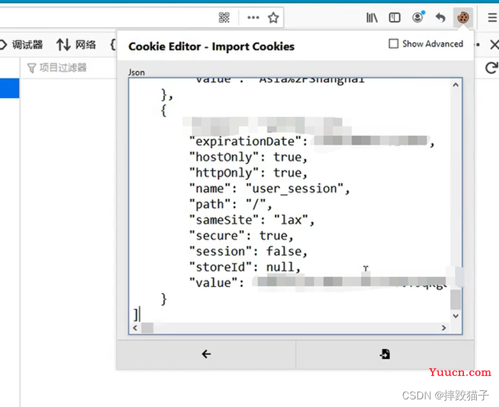The width and height of the screenshot is (499, 407).
Task: Open the Cookie Editor extension icon
Action: click(463, 17)
